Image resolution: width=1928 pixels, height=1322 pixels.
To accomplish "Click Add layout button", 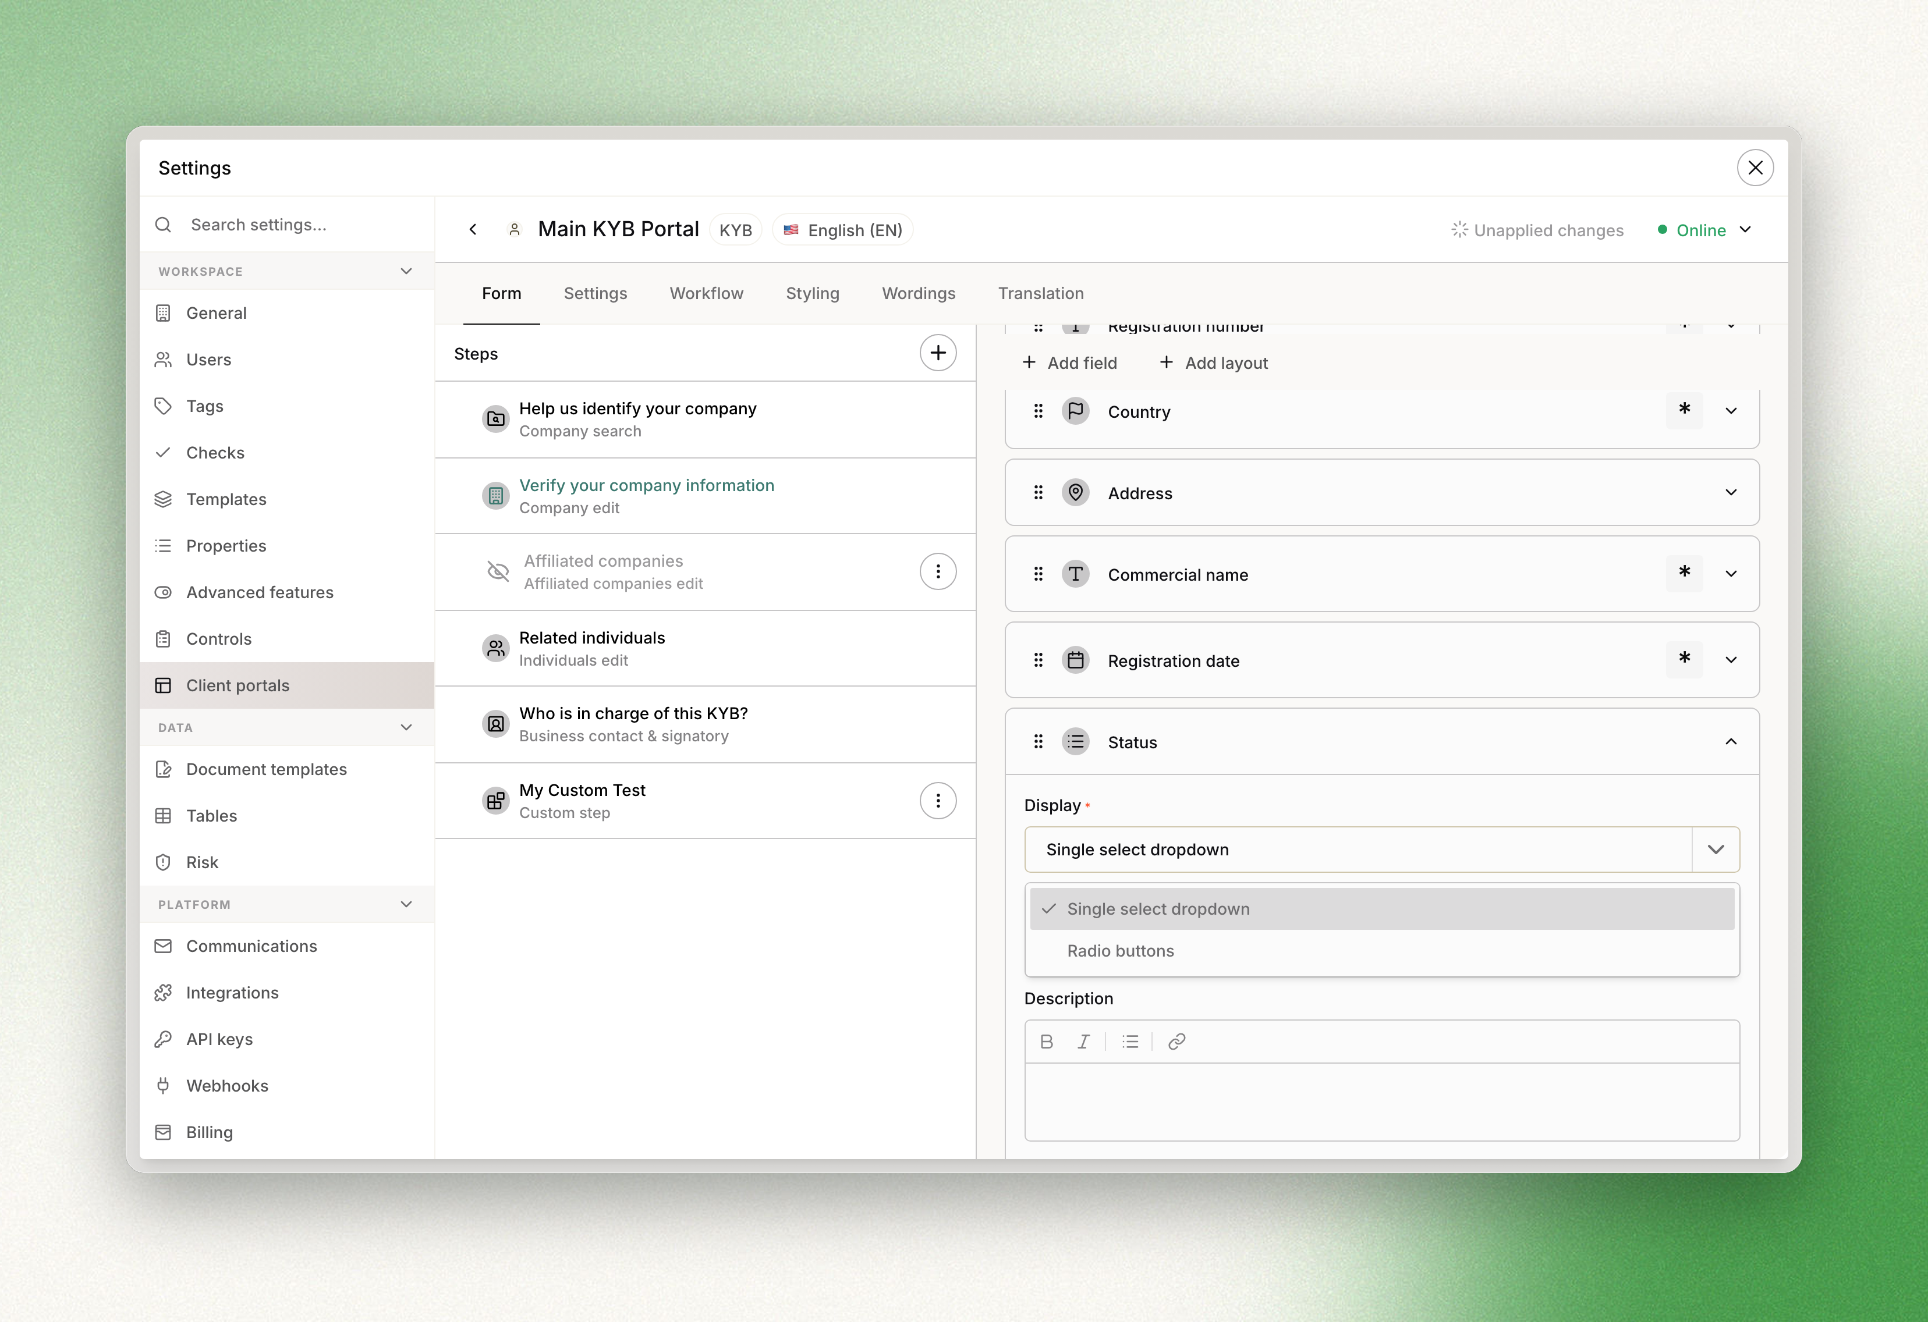I will (1214, 363).
